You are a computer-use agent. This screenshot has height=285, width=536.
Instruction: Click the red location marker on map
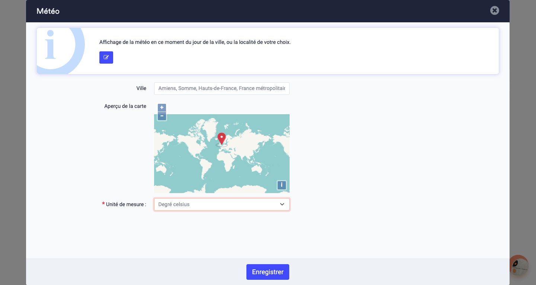[x=221, y=138]
